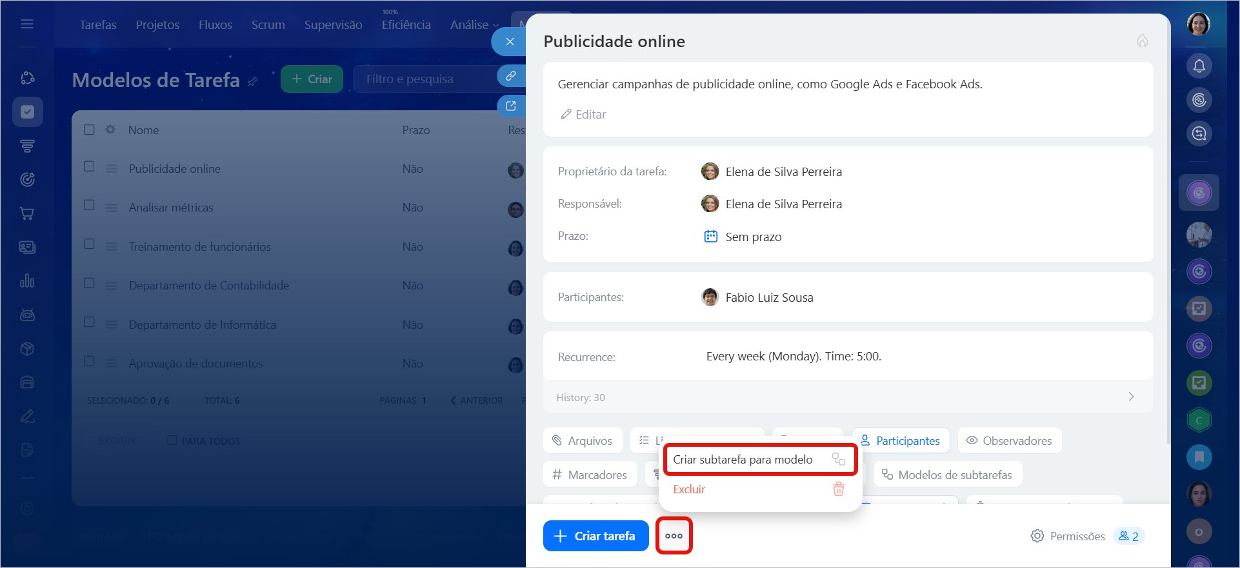Open task in new window icon

click(x=510, y=106)
